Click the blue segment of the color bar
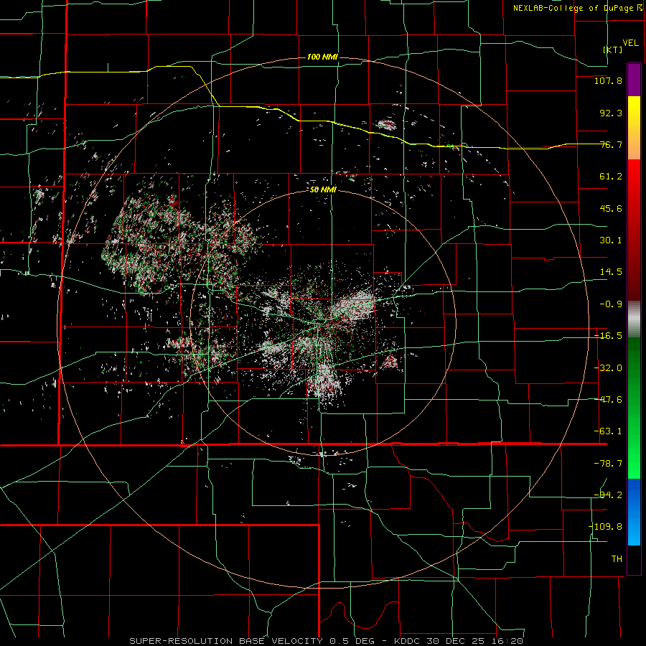 tap(634, 512)
